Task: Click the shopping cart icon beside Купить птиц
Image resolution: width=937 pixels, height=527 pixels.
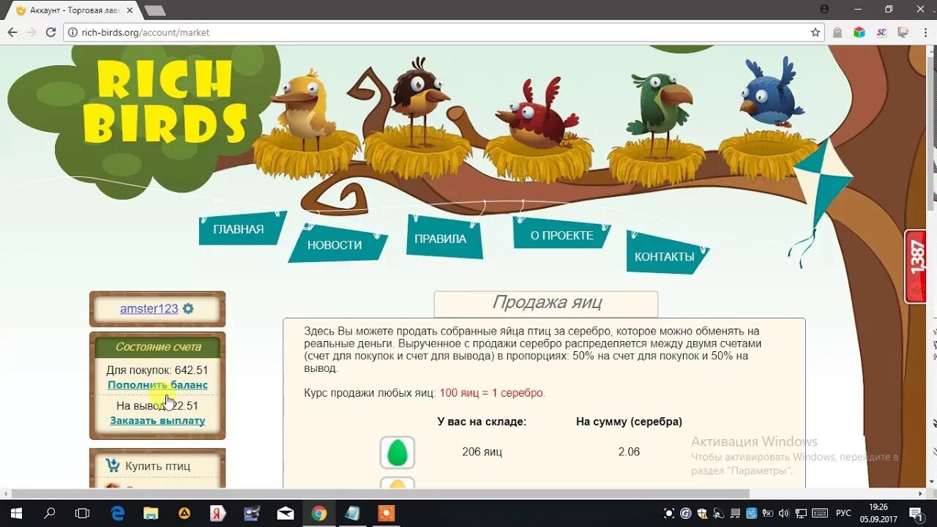Action: point(113,466)
